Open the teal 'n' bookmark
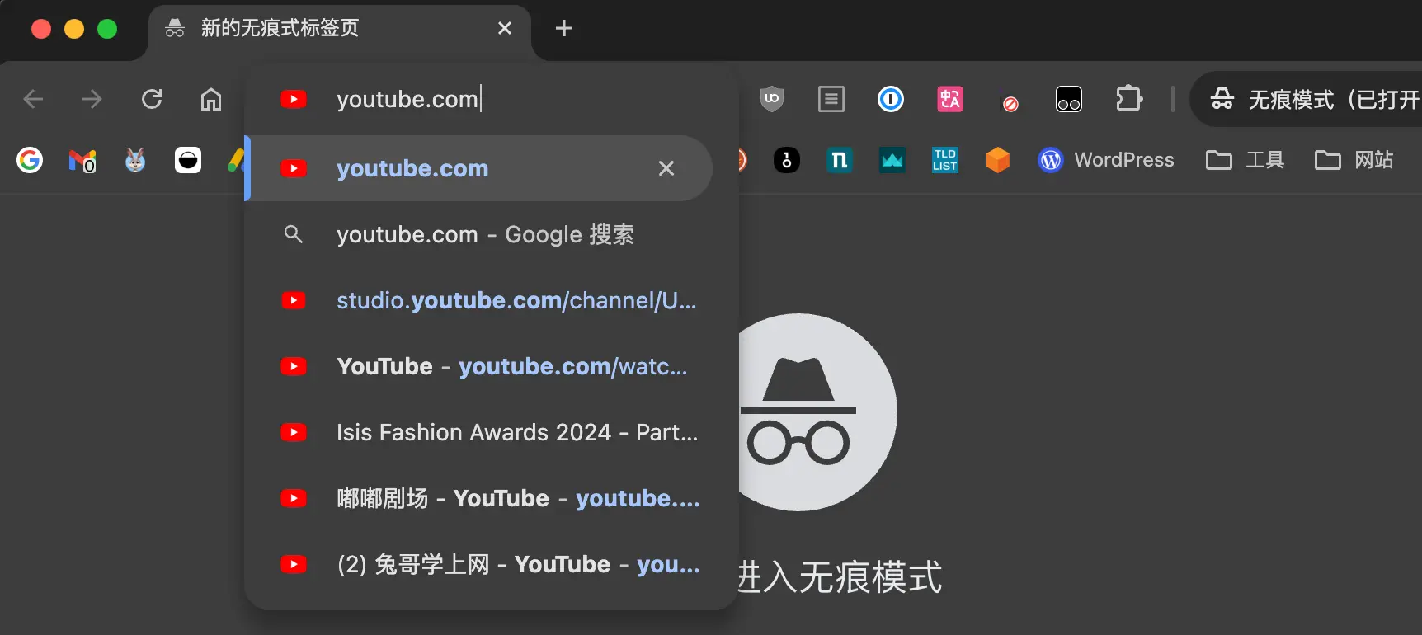Viewport: 1422px width, 635px height. tap(840, 160)
